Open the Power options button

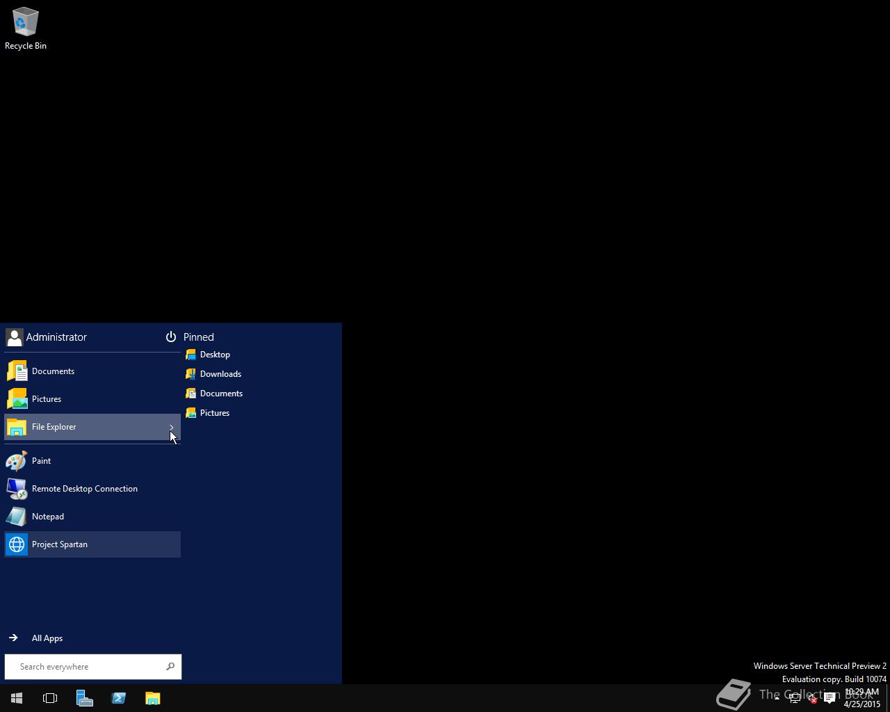point(170,337)
